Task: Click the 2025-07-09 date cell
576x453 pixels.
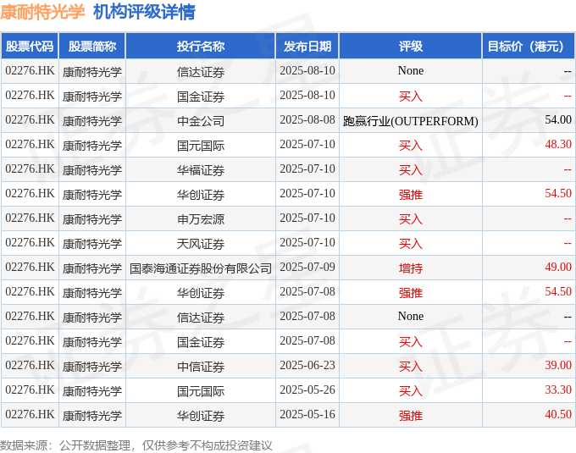Action: click(x=307, y=267)
